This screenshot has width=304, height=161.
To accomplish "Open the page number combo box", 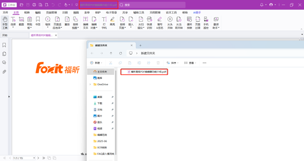I will (x=24, y=158).
